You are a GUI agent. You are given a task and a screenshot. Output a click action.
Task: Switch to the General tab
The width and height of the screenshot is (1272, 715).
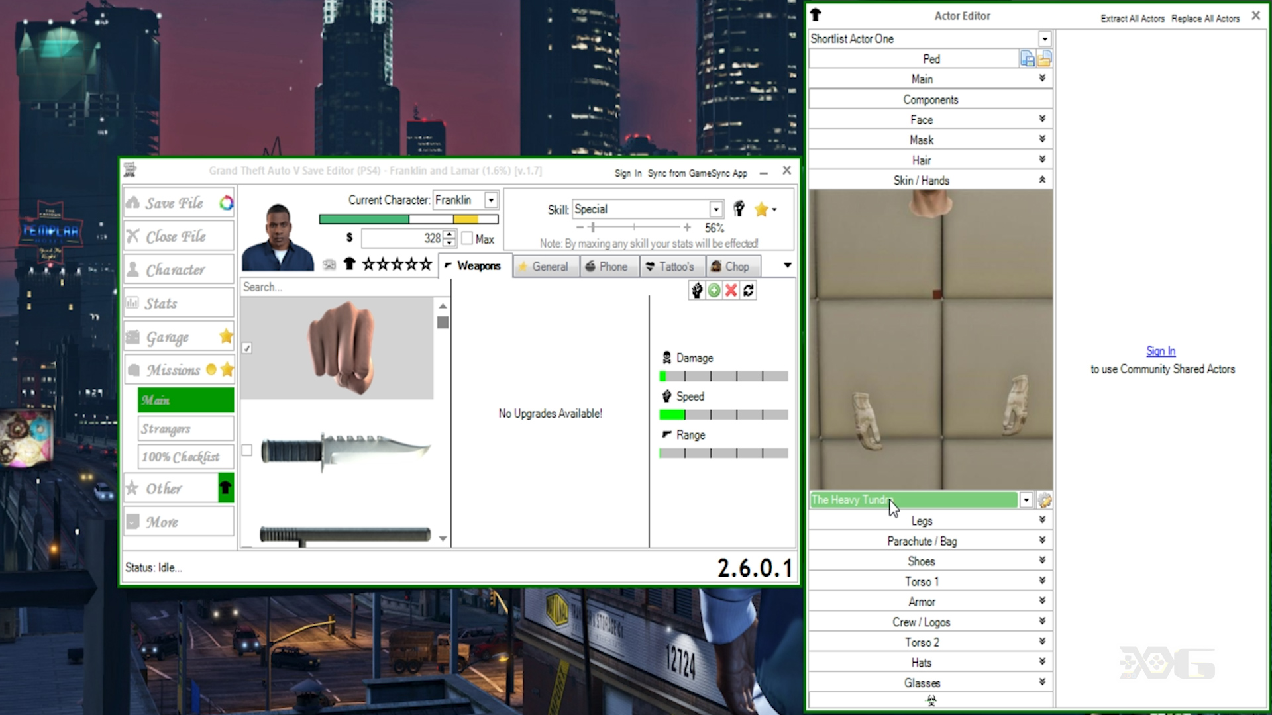546,267
